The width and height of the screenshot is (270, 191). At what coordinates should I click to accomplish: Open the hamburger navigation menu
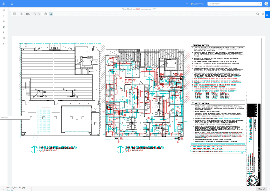(12, 4)
